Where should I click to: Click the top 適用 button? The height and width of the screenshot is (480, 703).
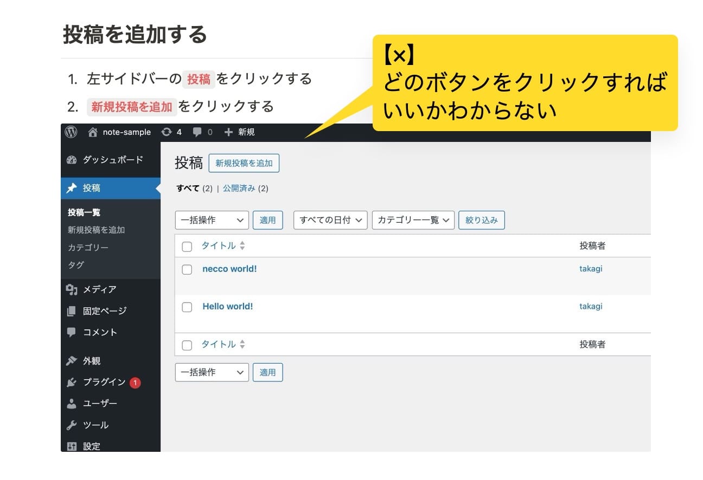point(268,220)
